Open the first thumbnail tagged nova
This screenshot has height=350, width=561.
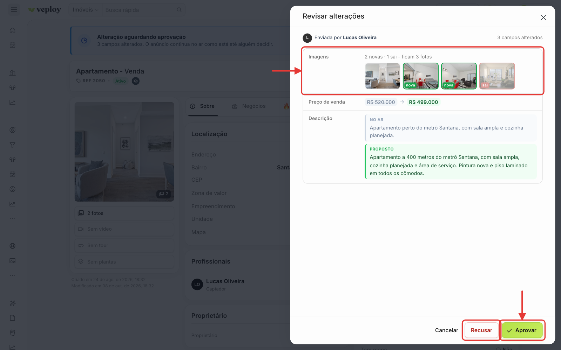click(x=420, y=76)
